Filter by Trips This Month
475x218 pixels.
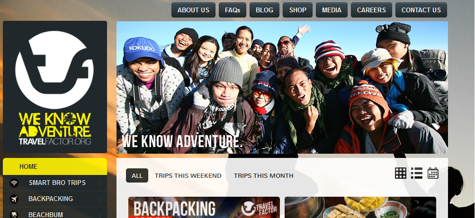(264, 175)
